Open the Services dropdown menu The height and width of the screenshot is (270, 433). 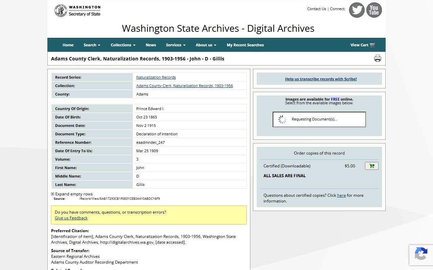coord(176,45)
